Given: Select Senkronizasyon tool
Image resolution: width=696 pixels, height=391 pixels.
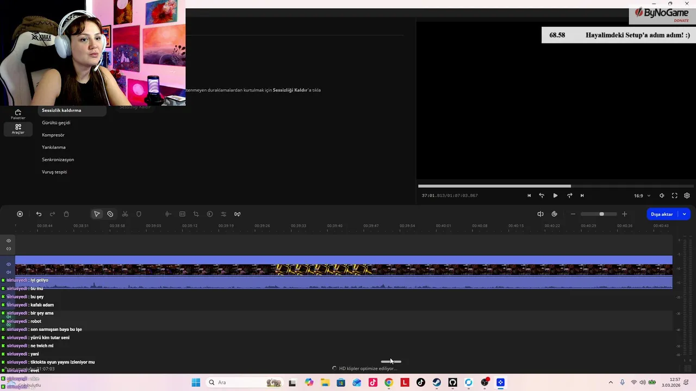Looking at the screenshot, I should pos(58,160).
